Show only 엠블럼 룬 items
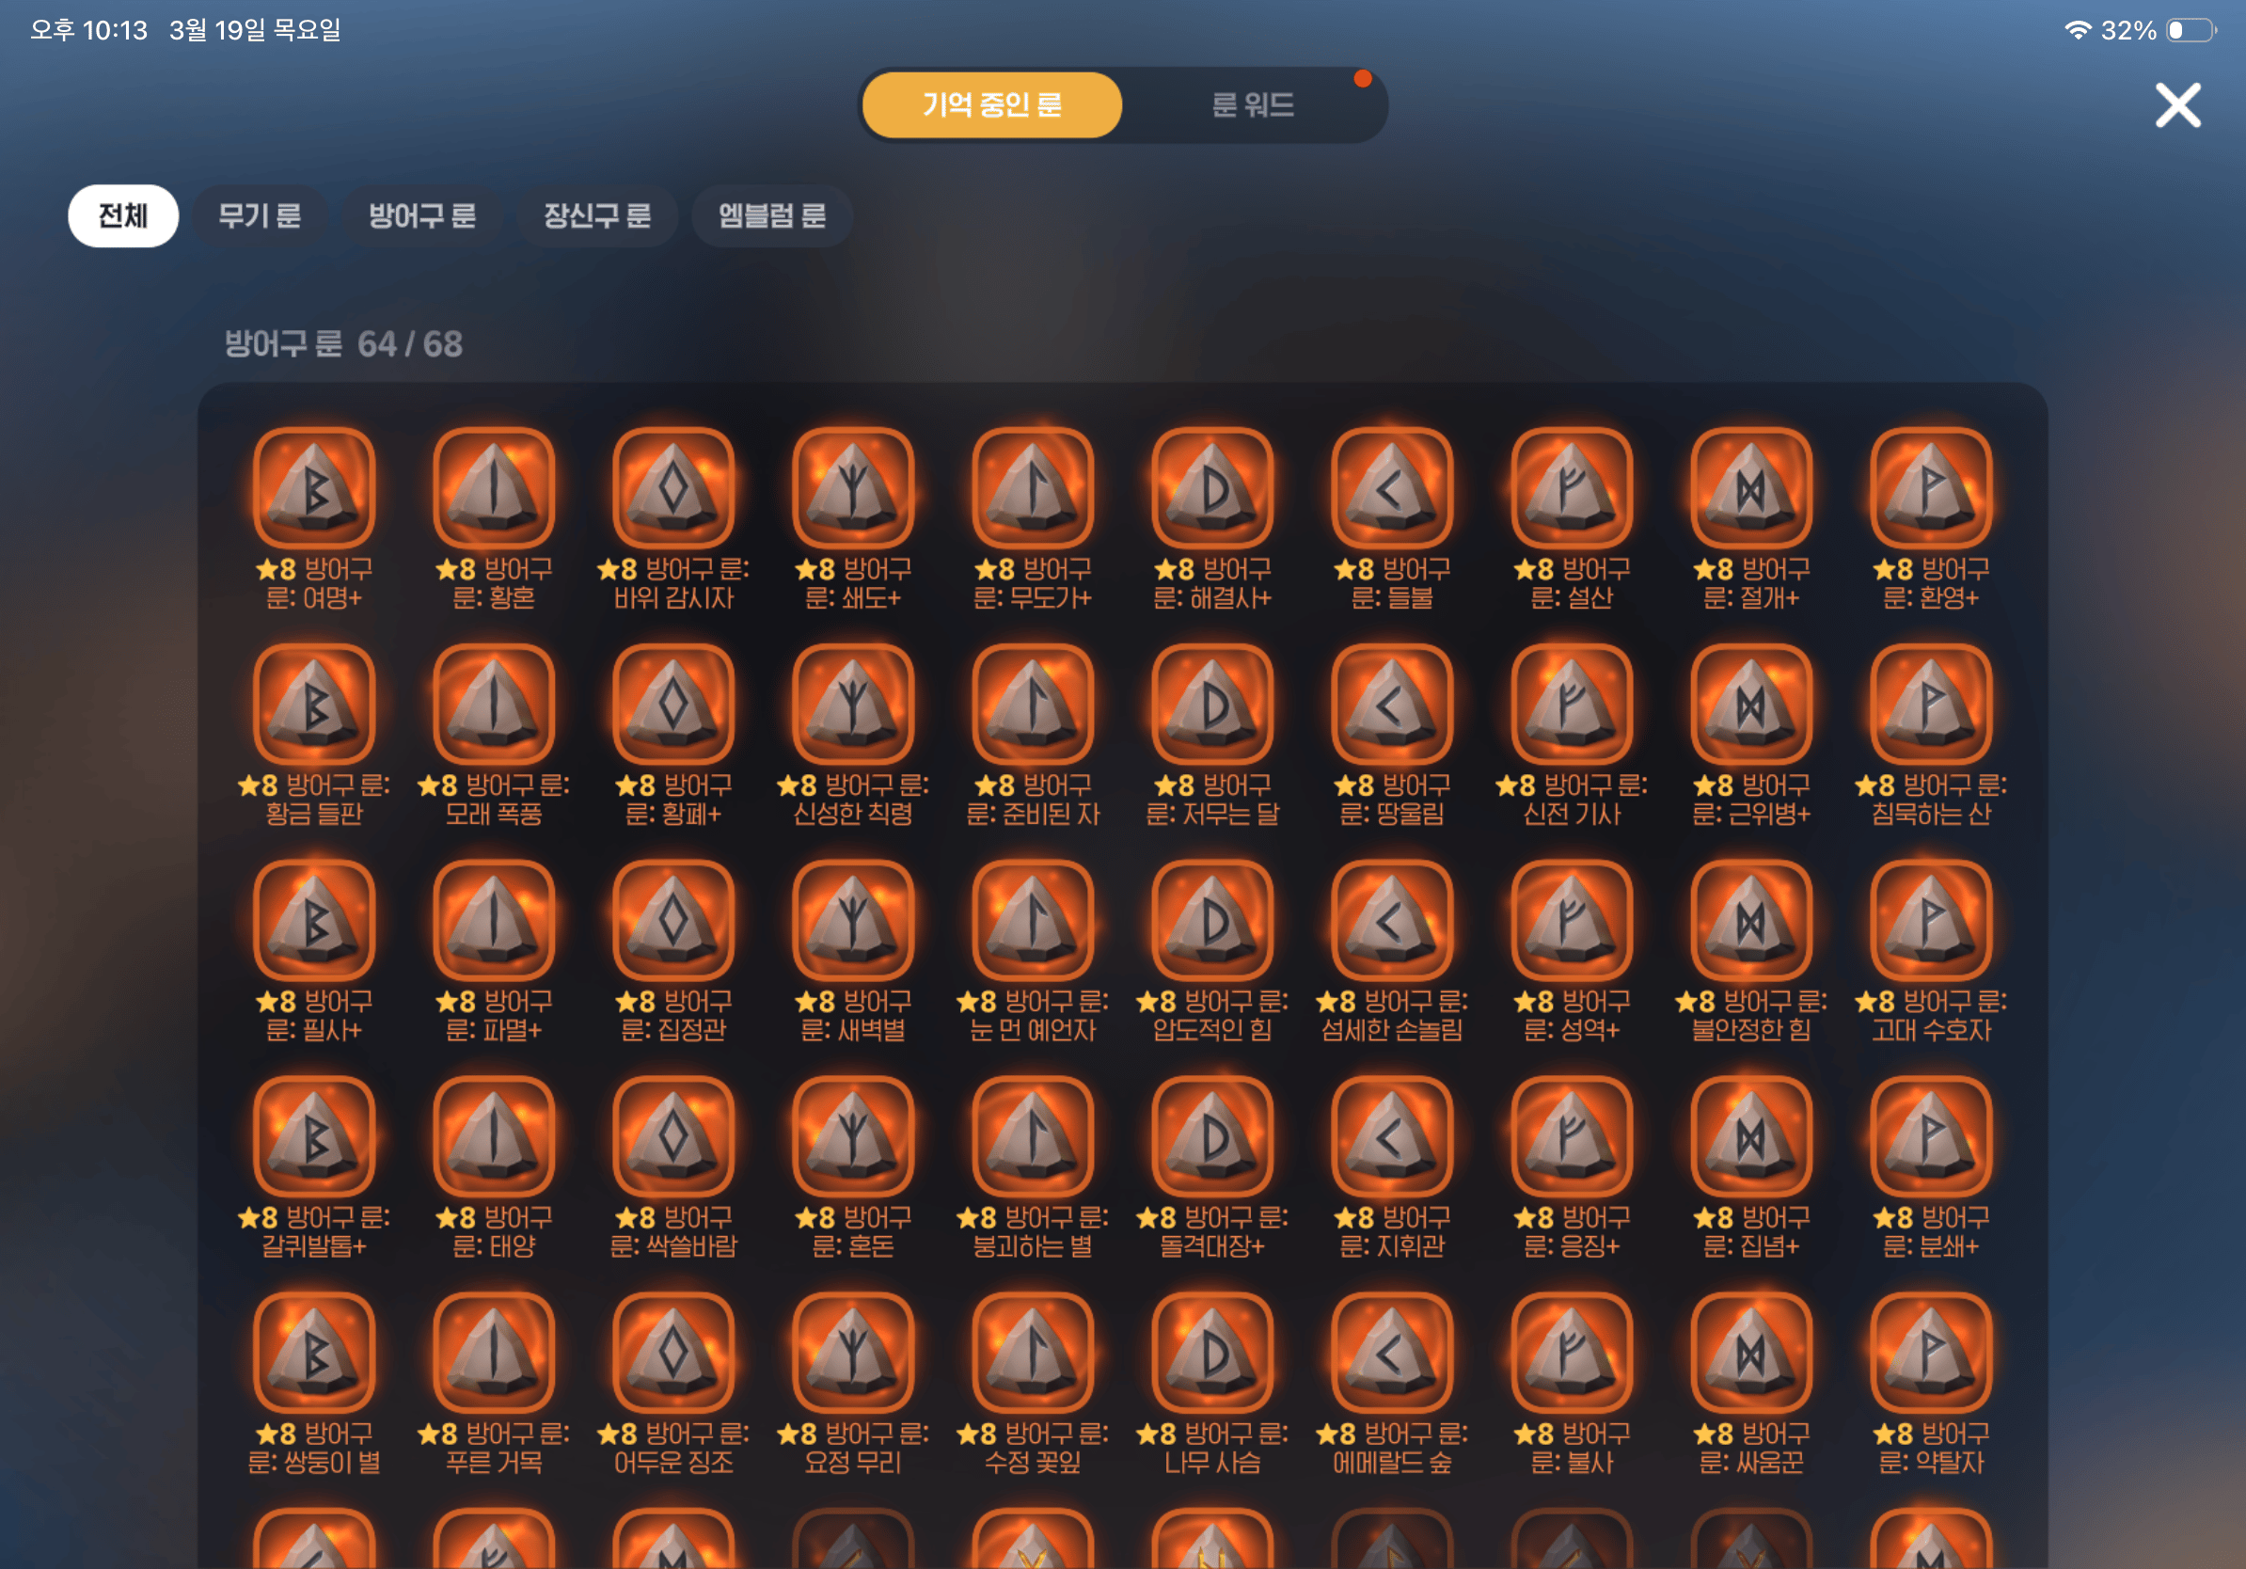Image resolution: width=2246 pixels, height=1569 pixels. [x=772, y=215]
